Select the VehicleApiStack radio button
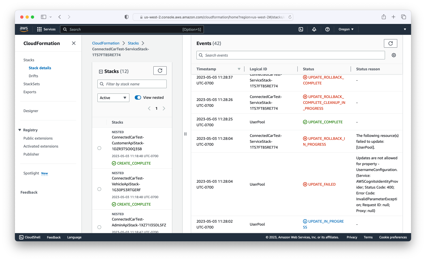This screenshot has width=426, height=261. click(99, 189)
